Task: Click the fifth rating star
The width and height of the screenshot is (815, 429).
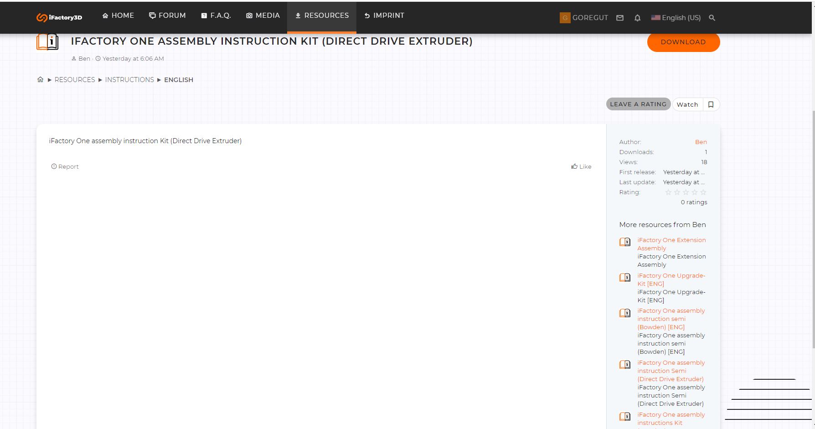Action: click(703, 192)
